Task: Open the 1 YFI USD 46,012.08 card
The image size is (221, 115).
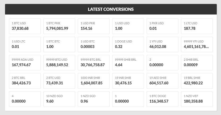Action: [162, 45]
